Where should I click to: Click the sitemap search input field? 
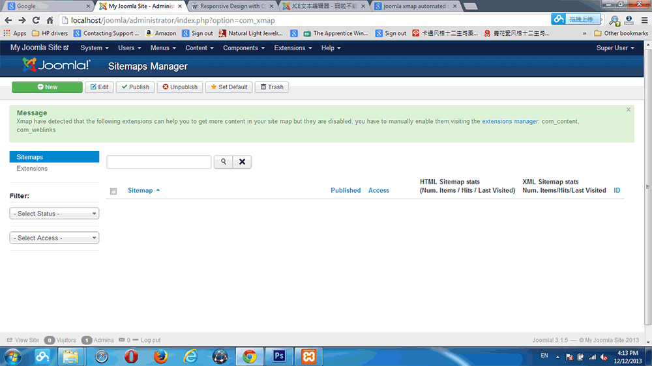tap(159, 162)
